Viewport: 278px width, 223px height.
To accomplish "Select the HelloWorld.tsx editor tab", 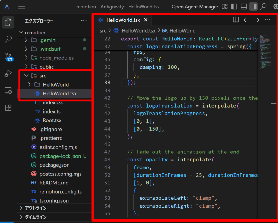I will [123, 20].
